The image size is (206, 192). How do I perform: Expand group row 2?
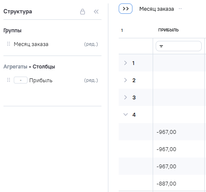(126, 80)
